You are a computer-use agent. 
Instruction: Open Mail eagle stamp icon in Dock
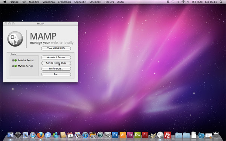pos(26,135)
